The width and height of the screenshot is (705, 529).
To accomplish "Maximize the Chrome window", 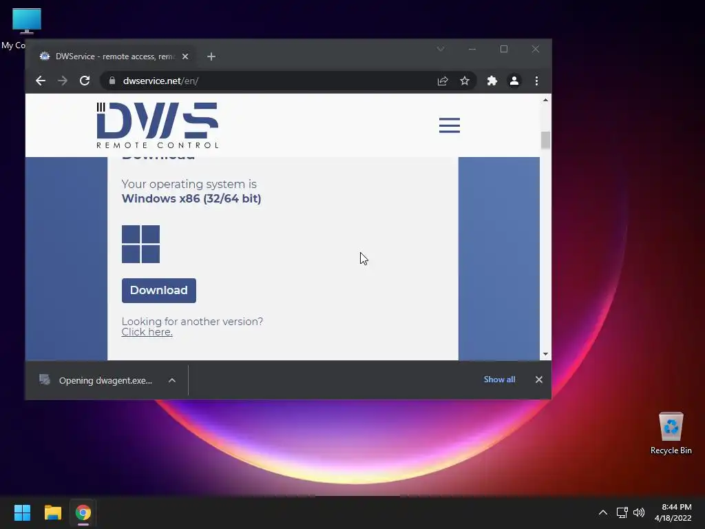I will tap(503, 49).
